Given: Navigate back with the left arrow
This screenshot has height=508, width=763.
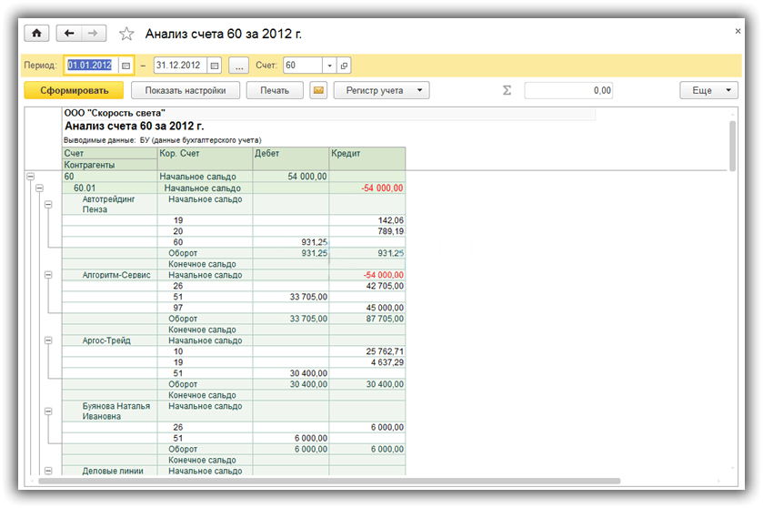Looking at the screenshot, I should pyautogui.click(x=69, y=34).
